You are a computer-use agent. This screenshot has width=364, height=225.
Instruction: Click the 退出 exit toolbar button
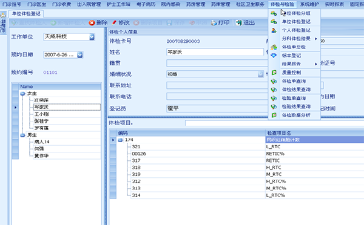(245, 23)
